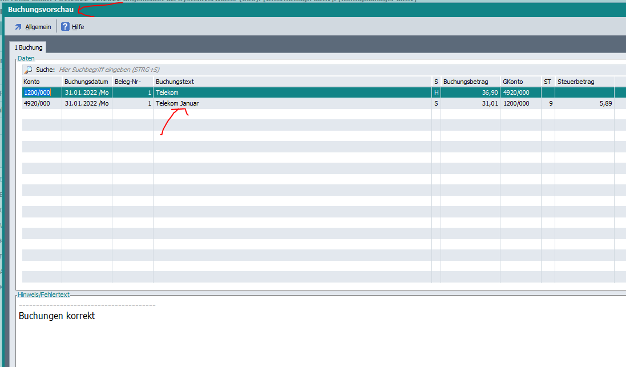Select the tax amount 5,89 cell
626x367 pixels.
pyautogui.click(x=605, y=103)
